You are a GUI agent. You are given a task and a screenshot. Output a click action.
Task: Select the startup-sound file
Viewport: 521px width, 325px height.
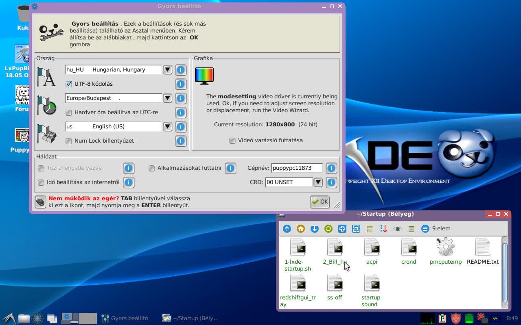point(372,291)
